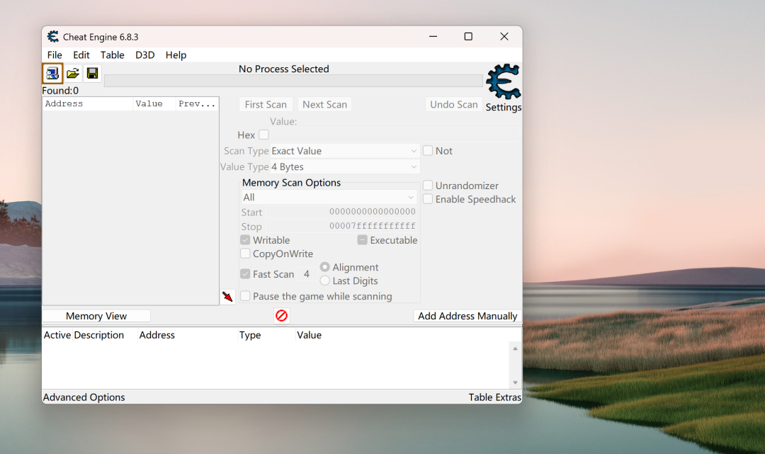Click the save floppy disk icon

coord(92,74)
